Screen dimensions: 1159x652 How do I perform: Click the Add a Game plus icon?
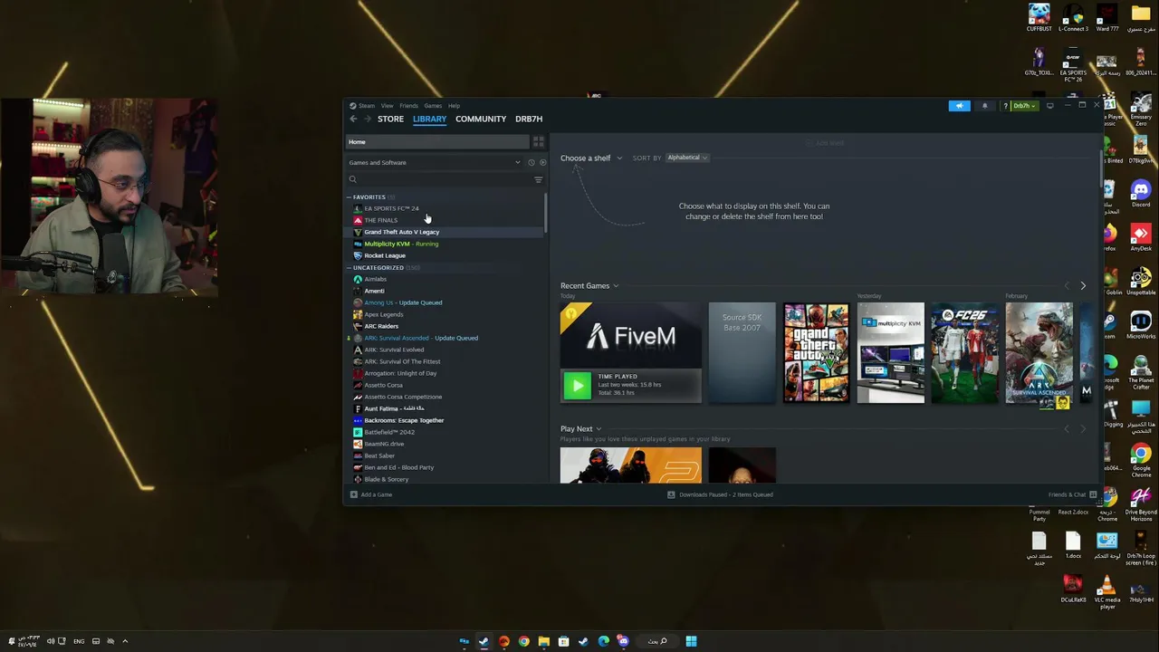point(354,494)
